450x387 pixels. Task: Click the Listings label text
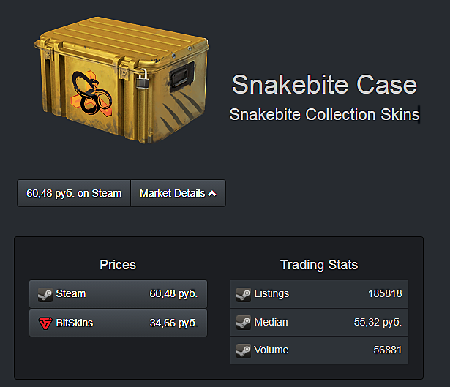tap(271, 294)
